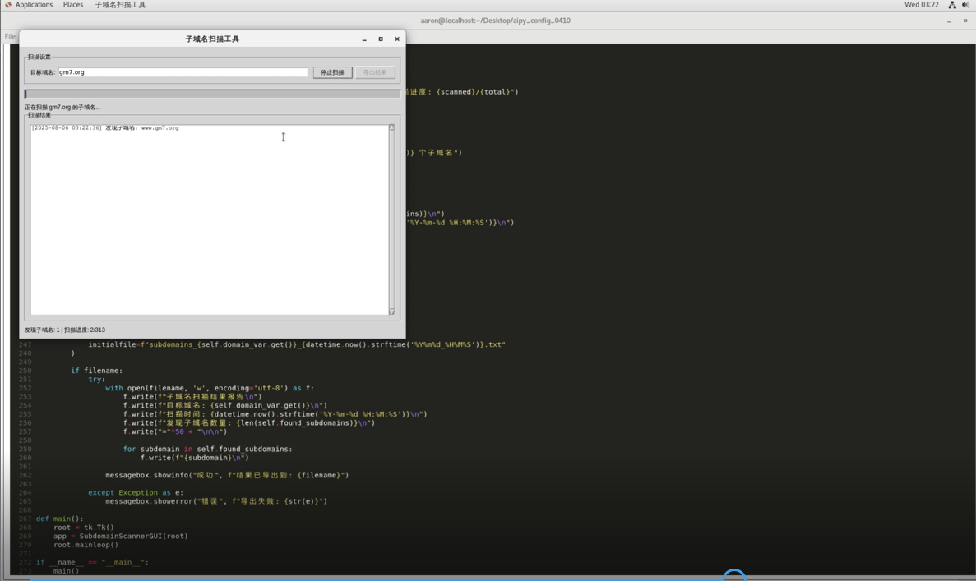Click the 停止扫描 button
This screenshot has height=581, width=976.
click(x=332, y=73)
